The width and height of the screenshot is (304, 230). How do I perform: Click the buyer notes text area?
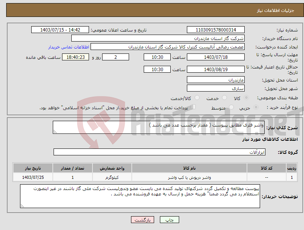click(x=140, y=196)
